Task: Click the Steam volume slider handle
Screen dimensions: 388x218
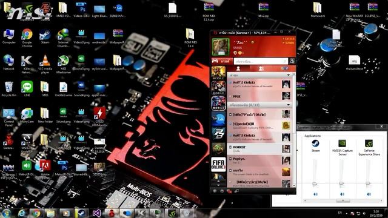Action: (x=315, y=183)
